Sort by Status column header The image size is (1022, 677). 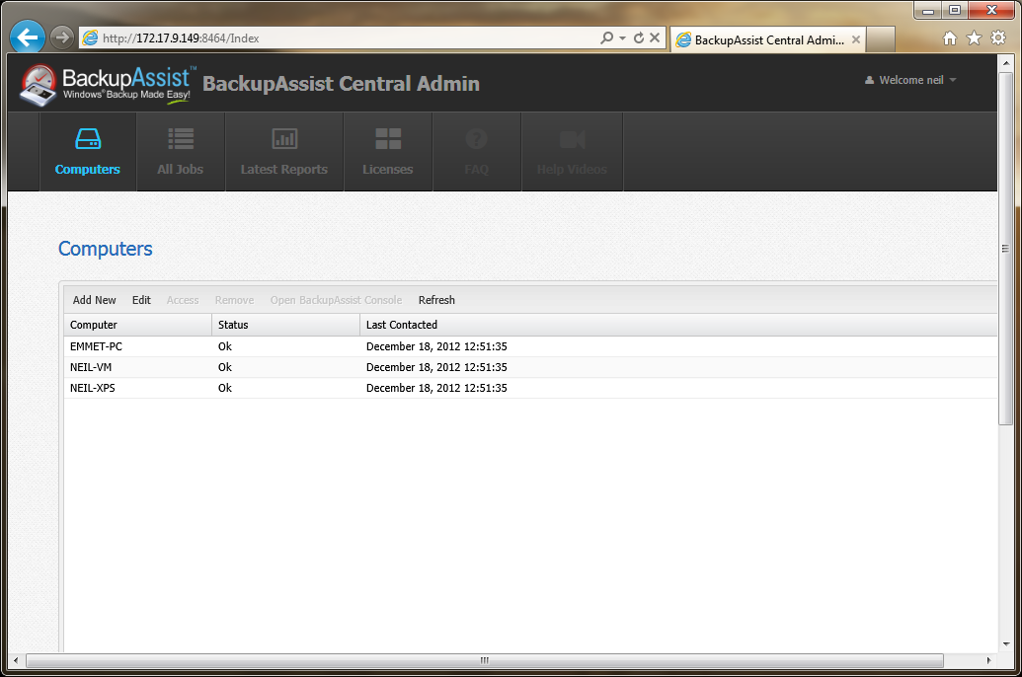[x=286, y=325]
